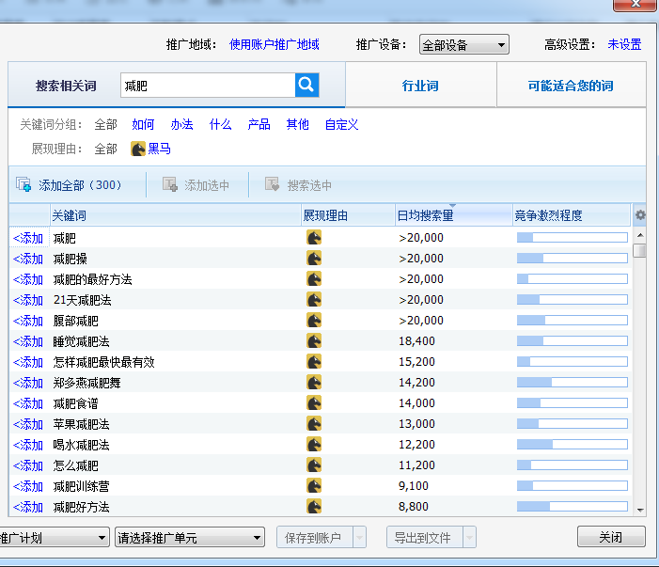
Task: Click the 添加全部 (300) icon
Action: point(24,185)
